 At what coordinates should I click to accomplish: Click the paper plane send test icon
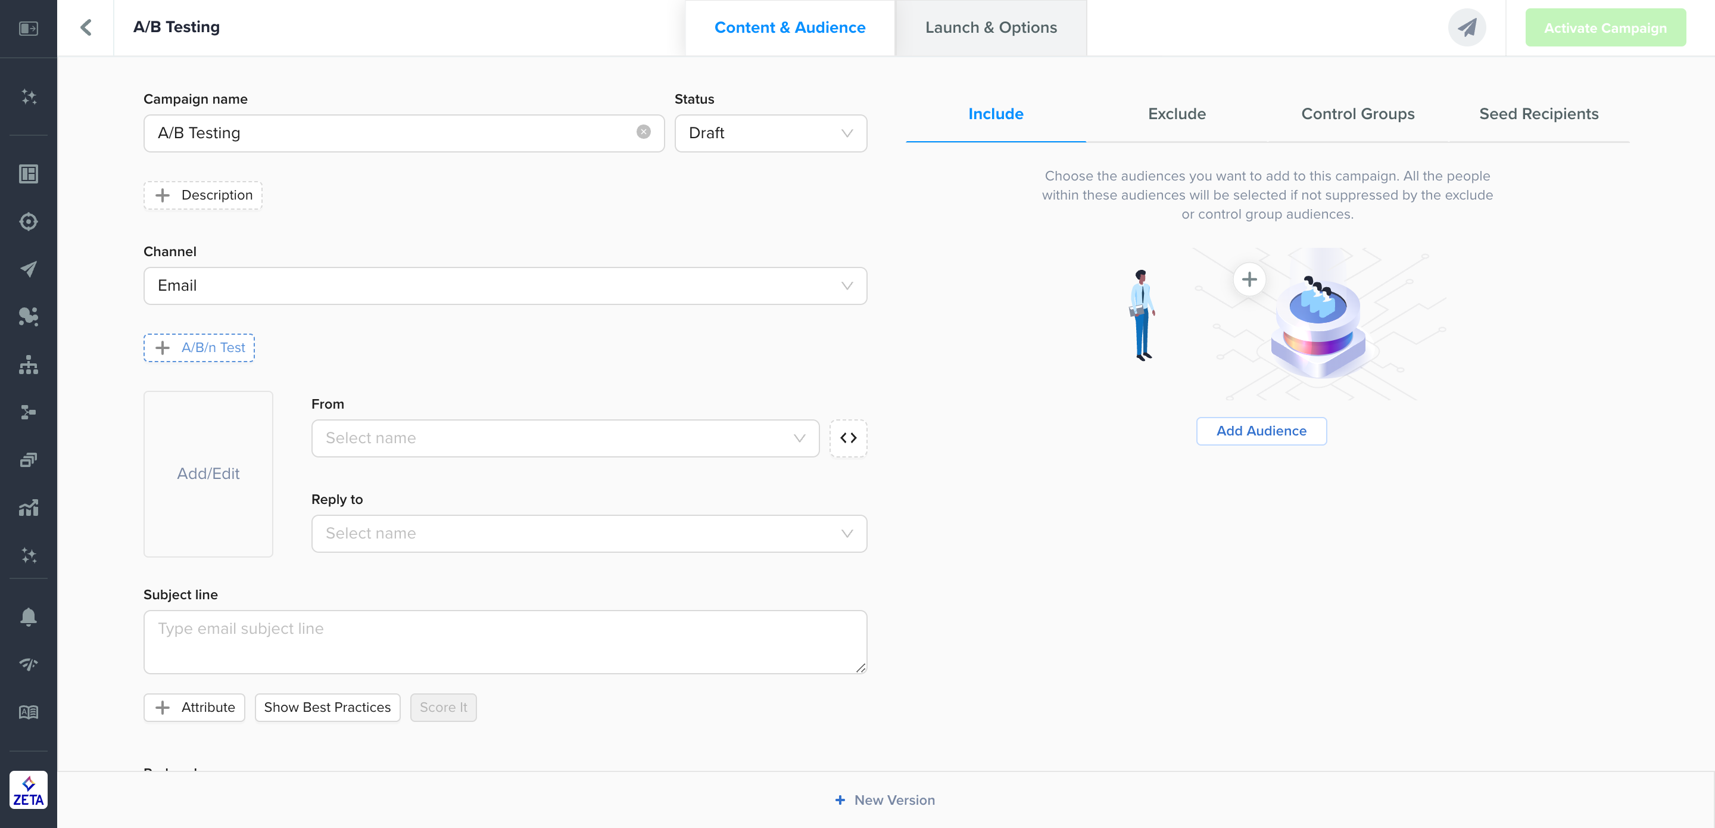pos(1467,27)
